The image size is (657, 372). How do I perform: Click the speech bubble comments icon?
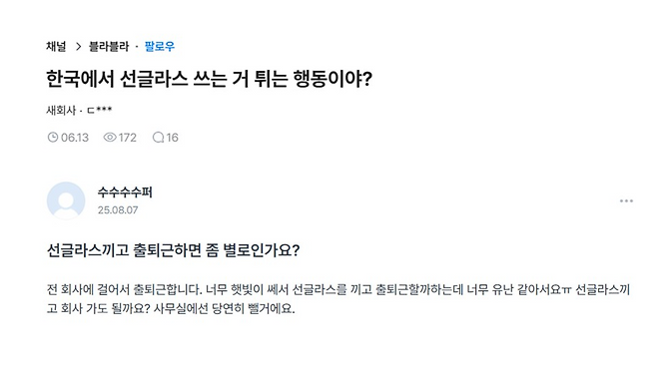tap(158, 138)
